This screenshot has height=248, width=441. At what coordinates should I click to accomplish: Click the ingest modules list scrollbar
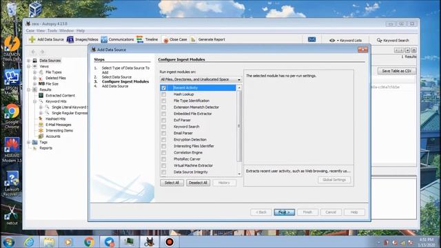pyautogui.click(x=239, y=126)
